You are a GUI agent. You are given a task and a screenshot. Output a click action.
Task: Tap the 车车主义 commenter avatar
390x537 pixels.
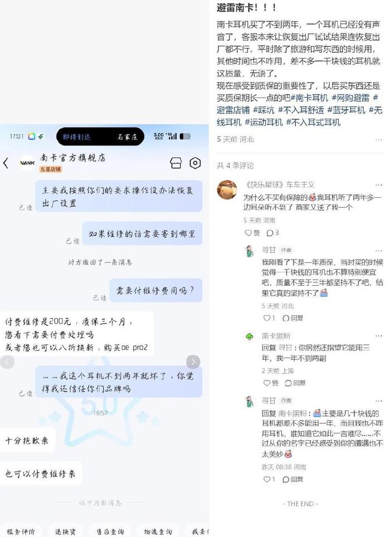pyautogui.click(x=227, y=189)
